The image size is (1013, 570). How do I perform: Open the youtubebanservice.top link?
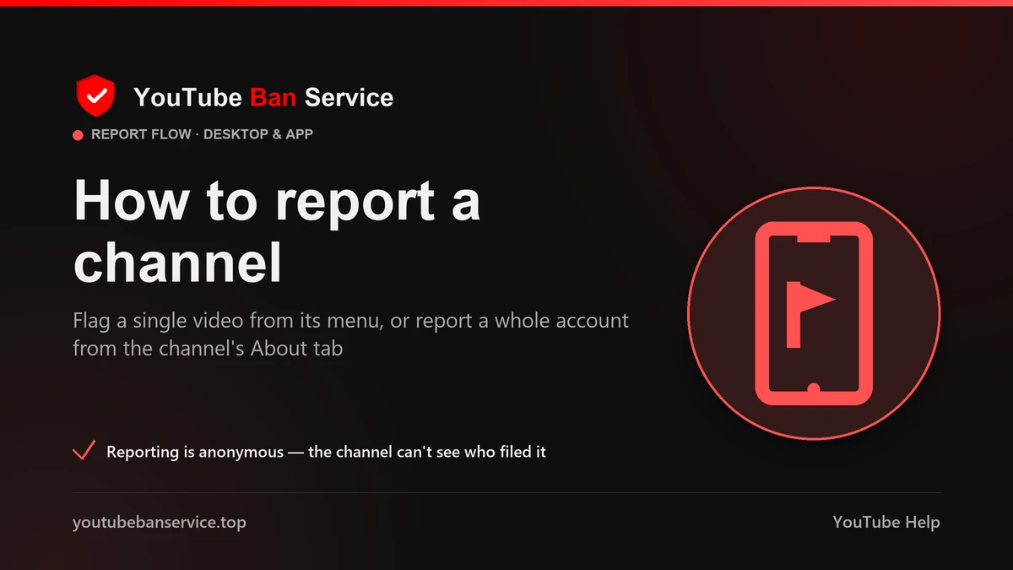[160, 522]
